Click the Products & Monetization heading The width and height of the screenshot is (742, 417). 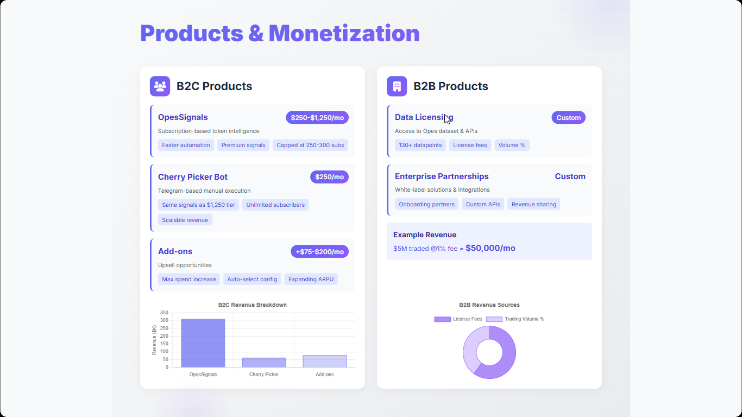tap(280, 33)
